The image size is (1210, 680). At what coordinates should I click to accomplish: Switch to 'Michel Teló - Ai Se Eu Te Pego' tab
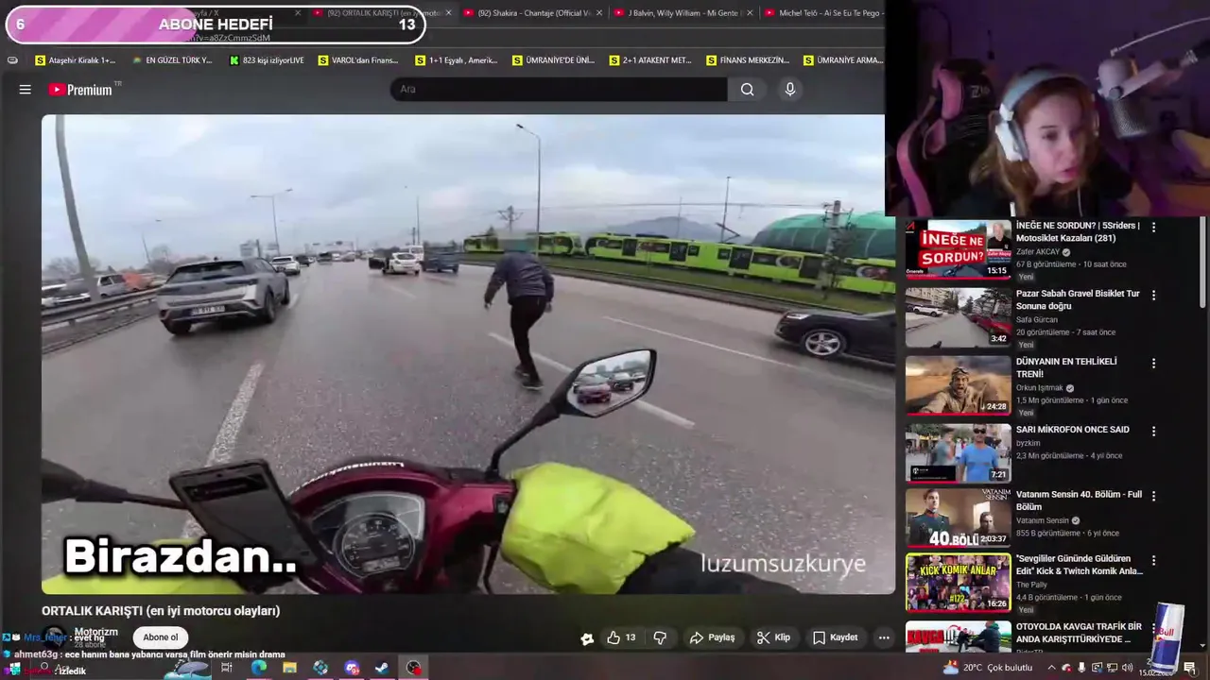point(823,13)
